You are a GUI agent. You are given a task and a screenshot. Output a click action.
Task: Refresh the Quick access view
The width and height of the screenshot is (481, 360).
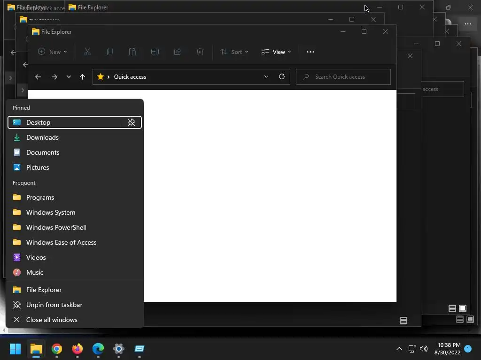(282, 76)
